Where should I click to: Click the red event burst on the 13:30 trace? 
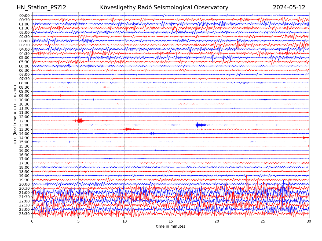(x=128, y=129)
